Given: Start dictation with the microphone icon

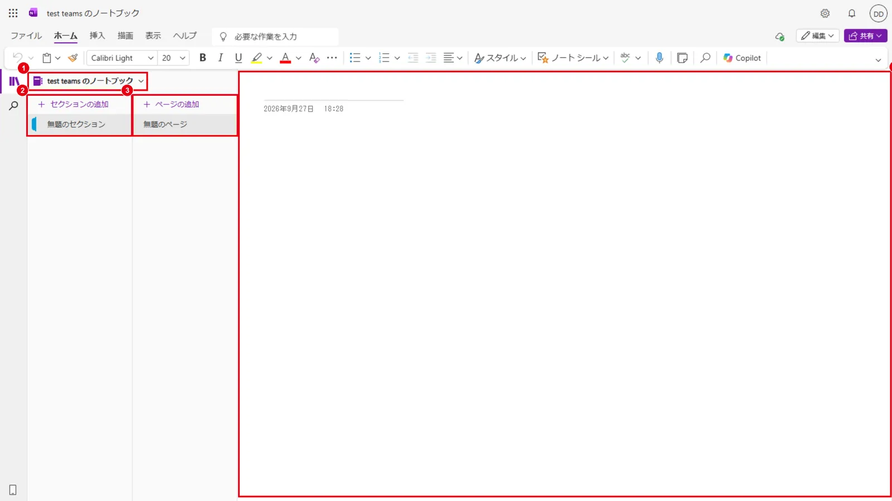Looking at the screenshot, I should click(660, 57).
